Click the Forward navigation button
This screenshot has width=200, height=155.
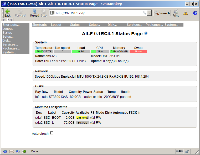(20, 13)
